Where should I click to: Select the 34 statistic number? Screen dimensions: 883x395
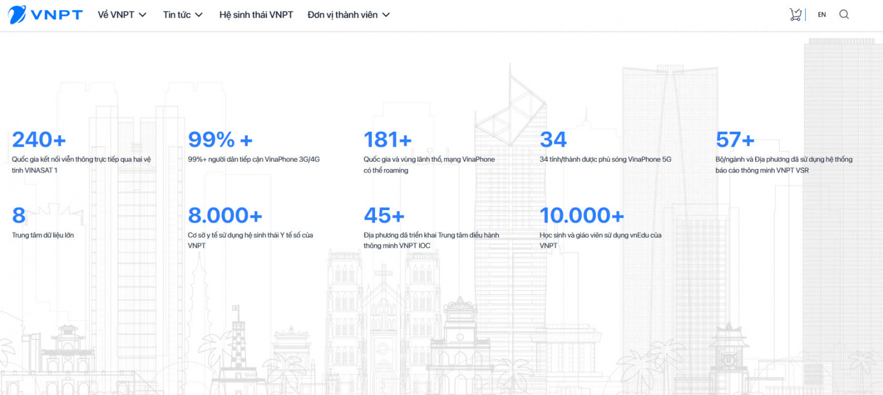tap(553, 140)
